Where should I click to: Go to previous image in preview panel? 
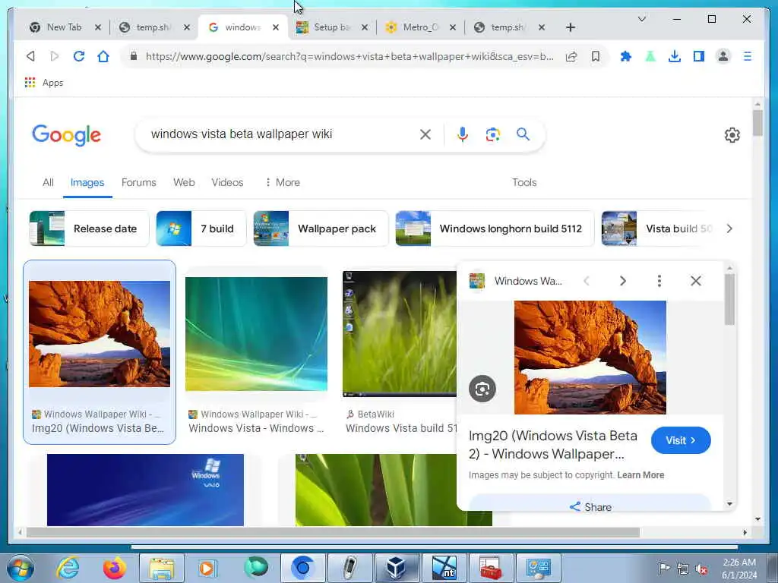pos(587,281)
